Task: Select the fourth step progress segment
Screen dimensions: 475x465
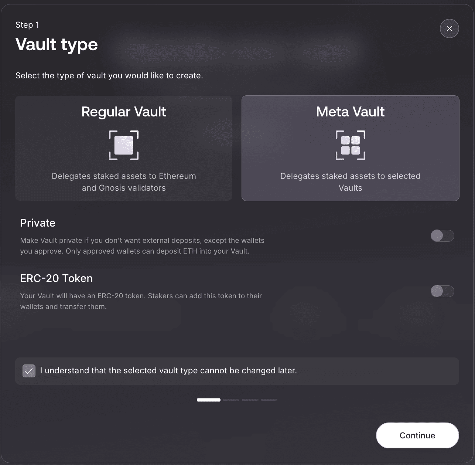Action: pos(269,400)
